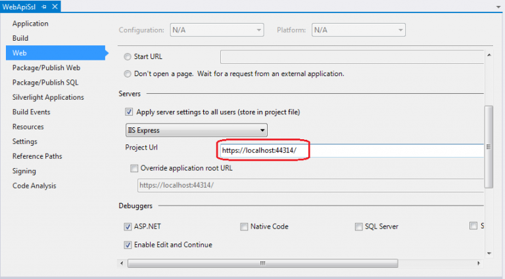This screenshot has width=505, height=279.
Task: Open the Code Analysis page
Action: [34, 186]
